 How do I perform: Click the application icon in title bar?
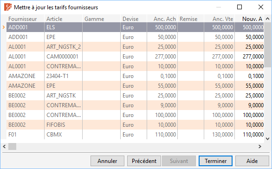(8, 7)
